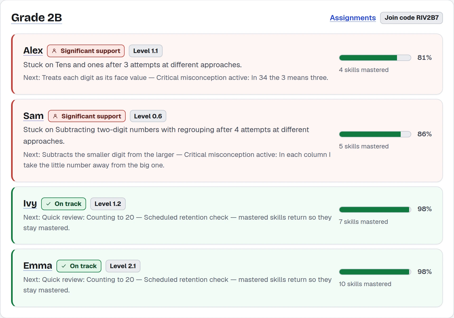Click the checkmark icon in Emma's On track badge
Image resolution: width=454 pixels, height=318 pixels.
click(64, 266)
